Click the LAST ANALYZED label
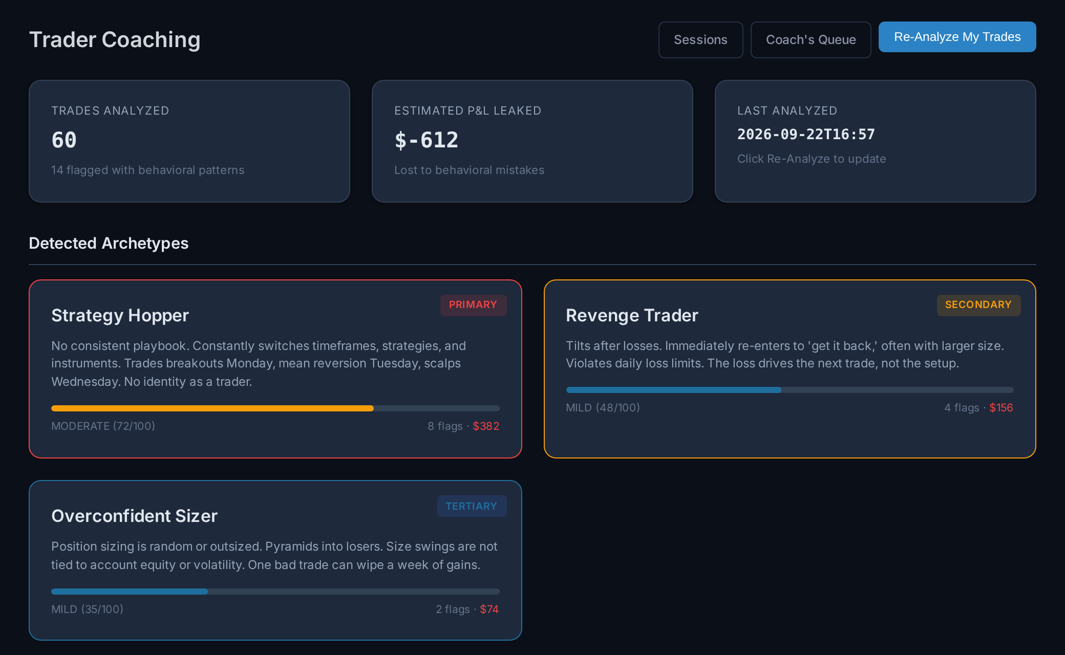 [787, 111]
